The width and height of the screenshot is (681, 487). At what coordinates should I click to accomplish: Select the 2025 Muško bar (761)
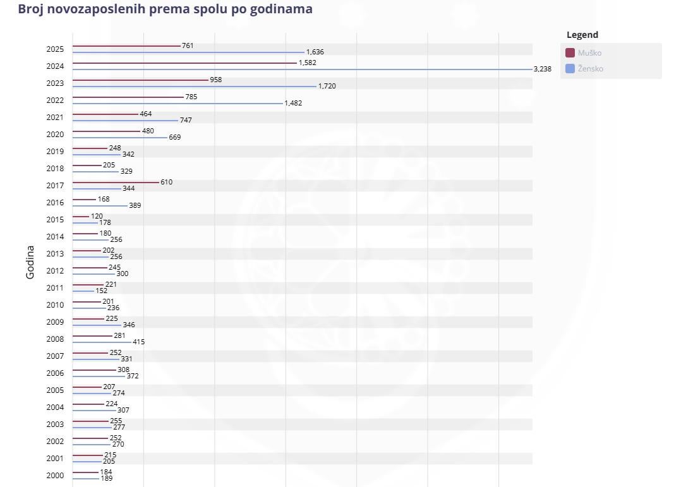tap(126, 46)
